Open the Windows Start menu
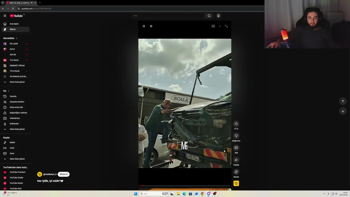 pos(136,194)
